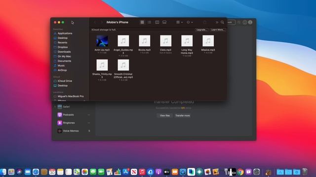This screenshot has width=316, height=177.
Task: Open the Finder action gear menu
Action: (x=190, y=22)
